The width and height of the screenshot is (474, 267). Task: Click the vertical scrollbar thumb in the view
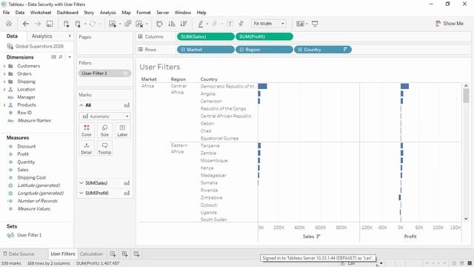click(x=466, y=96)
